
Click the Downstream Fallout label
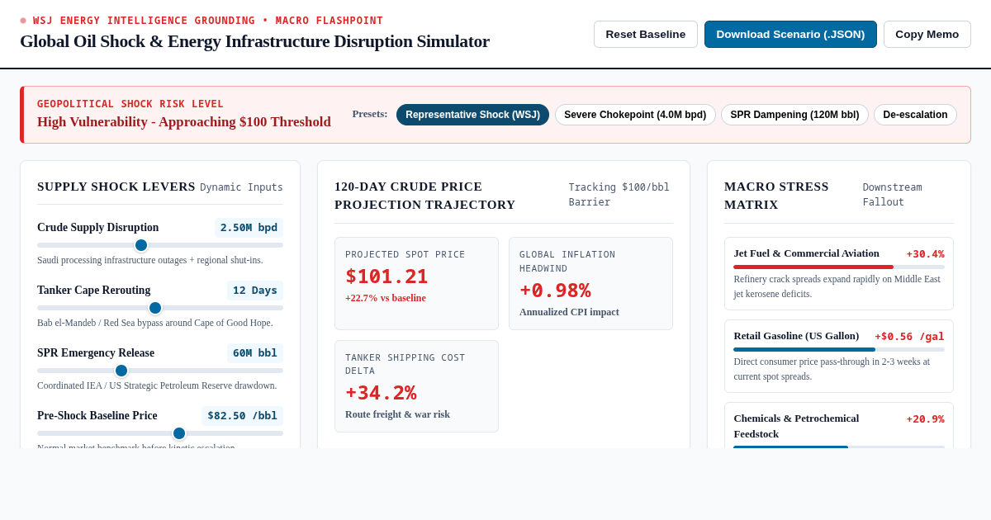pos(893,195)
